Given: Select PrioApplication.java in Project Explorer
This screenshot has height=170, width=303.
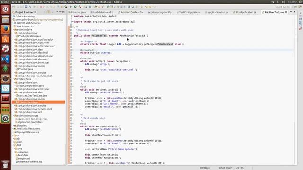Looking at the screenshot, I should pyautogui.click(x=29, y=36).
